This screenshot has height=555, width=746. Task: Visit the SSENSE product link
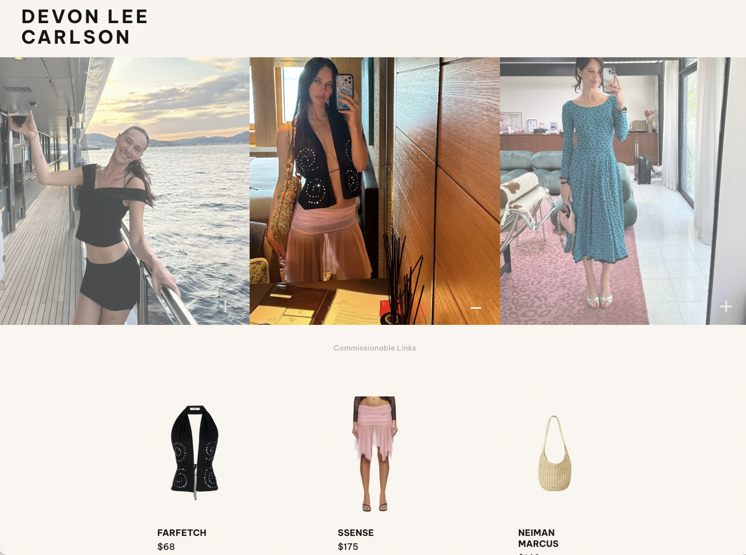click(355, 533)
